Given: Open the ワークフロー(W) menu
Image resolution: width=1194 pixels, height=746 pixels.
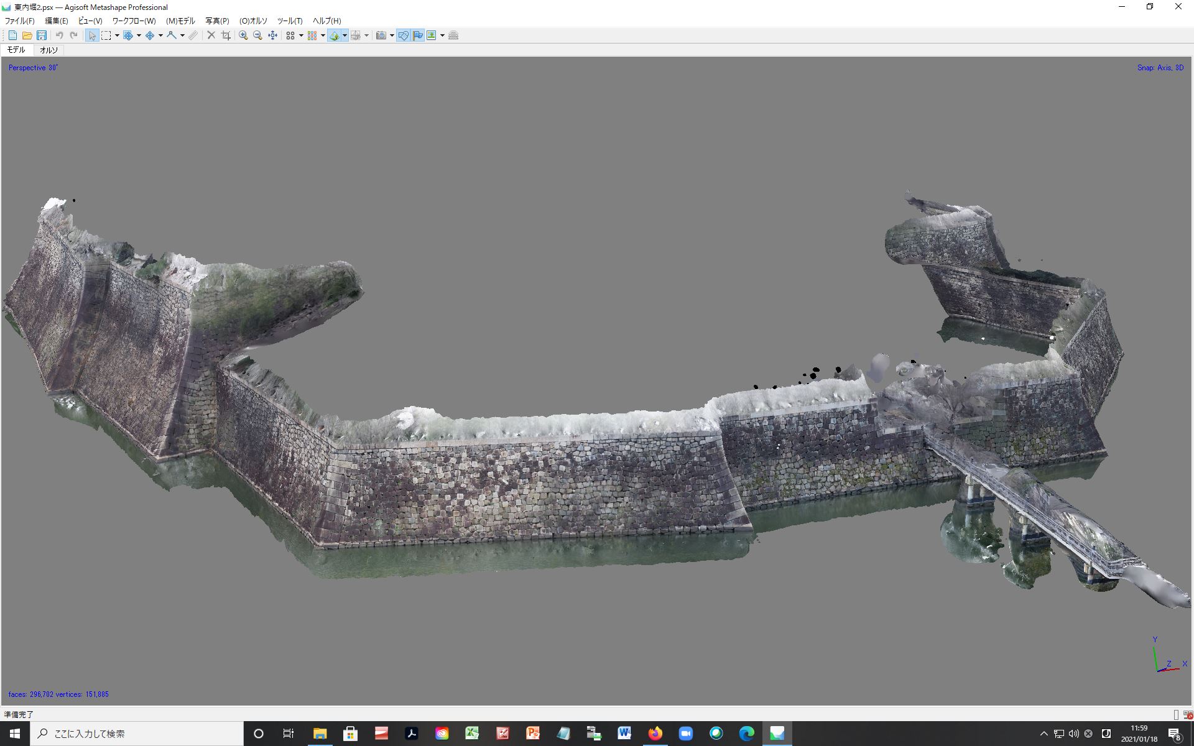Looking at the screenshot, I should point(134,21).
